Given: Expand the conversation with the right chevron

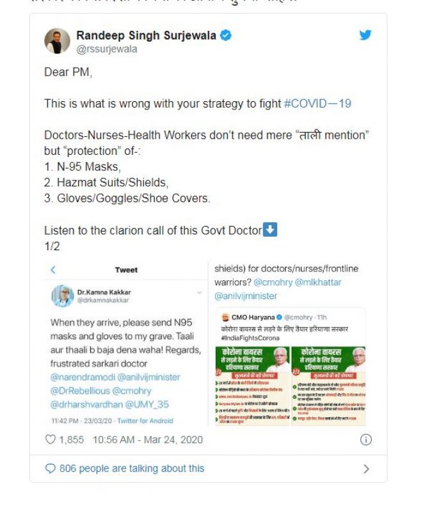Looking at the screenshot, I should [x=366, y=469].
